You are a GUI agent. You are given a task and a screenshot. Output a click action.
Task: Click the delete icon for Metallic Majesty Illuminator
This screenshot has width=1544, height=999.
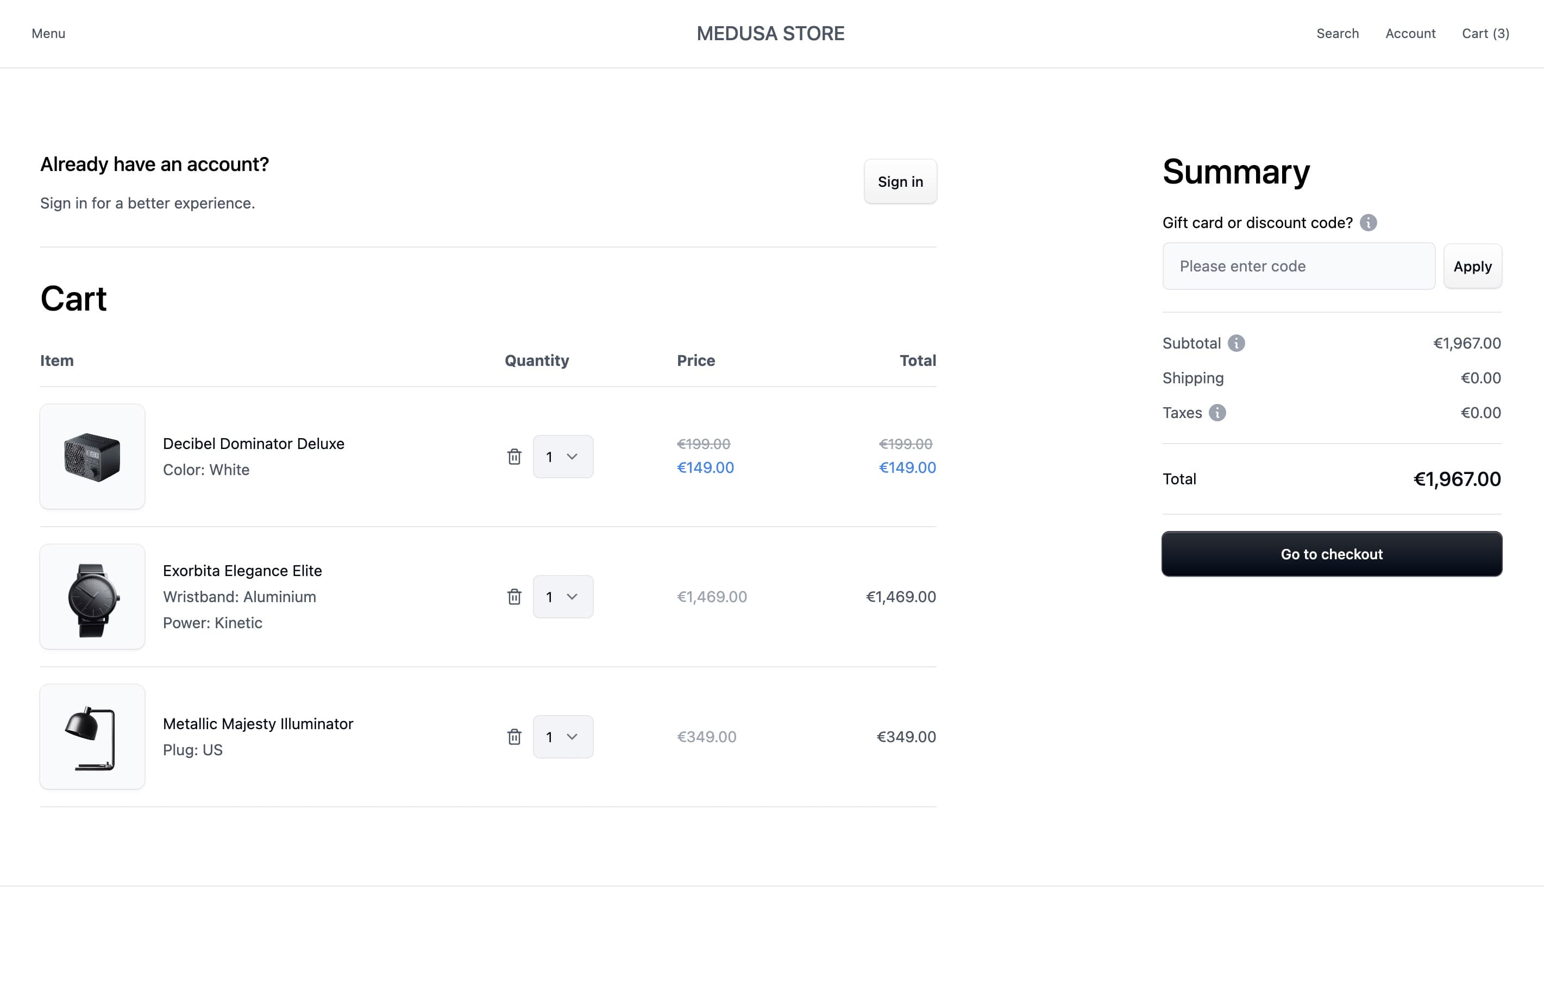point(514,736)
